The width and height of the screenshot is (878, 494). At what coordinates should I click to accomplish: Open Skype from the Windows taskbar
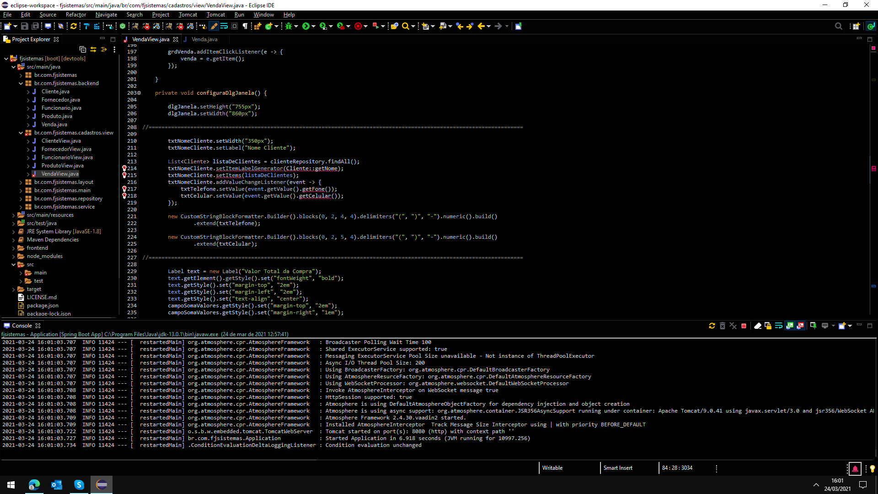(x=79, y=485)
